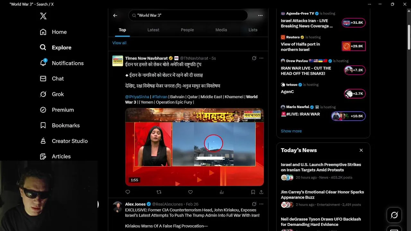
Task: Click the X logo in sidebar
Action: [x=43, y=16]
